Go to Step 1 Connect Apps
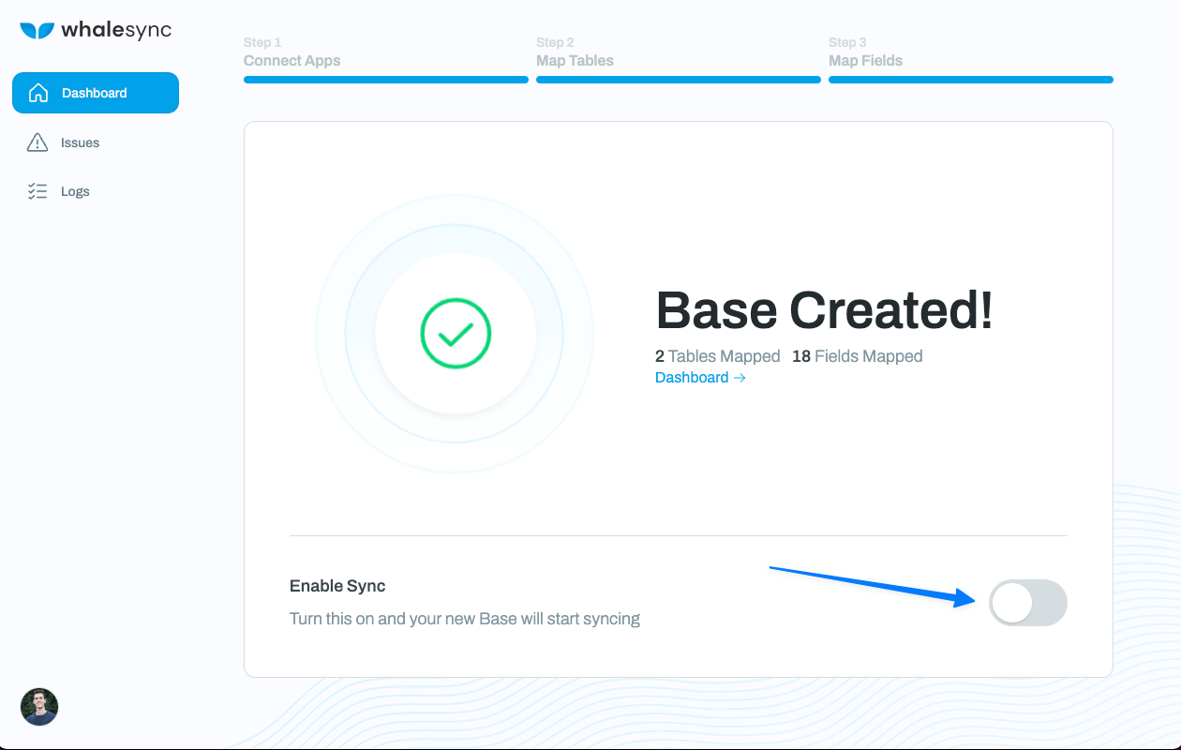 coord(292,52)
